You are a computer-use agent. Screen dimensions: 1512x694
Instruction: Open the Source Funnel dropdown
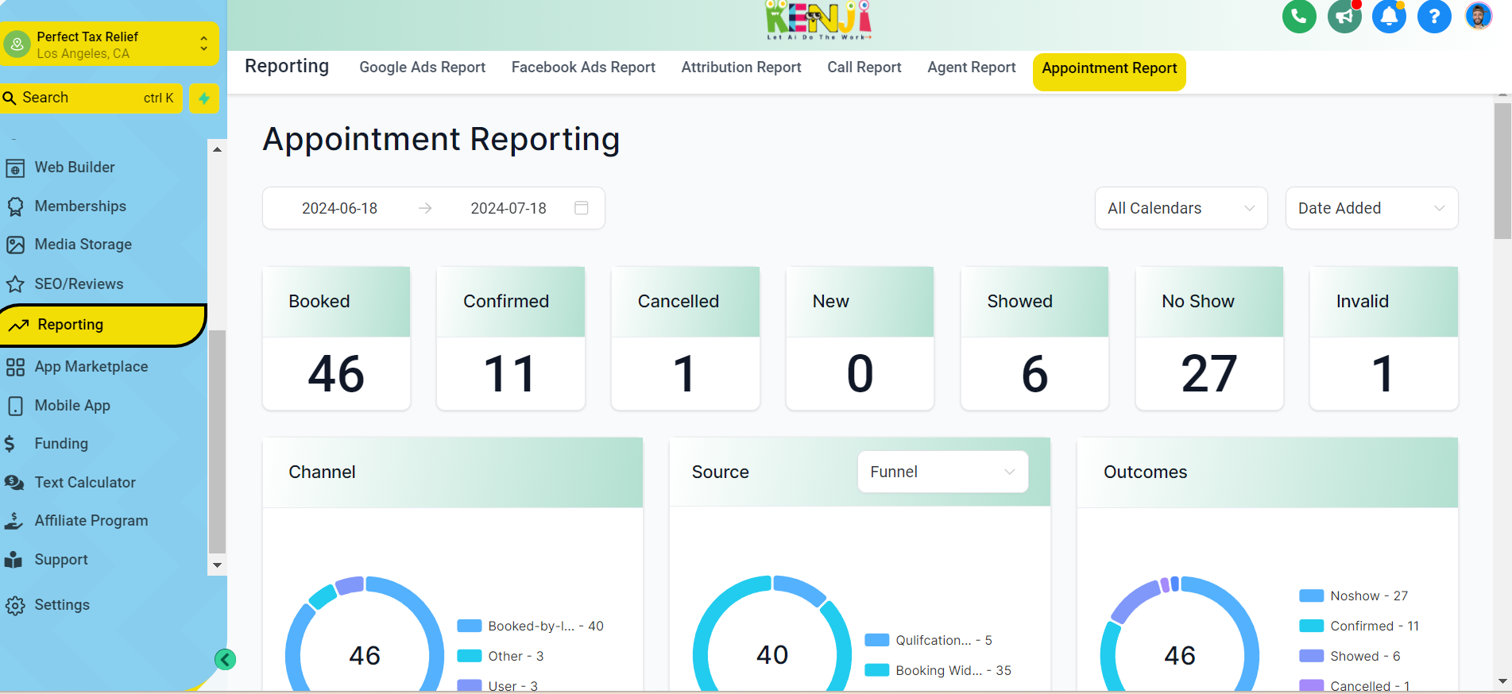pos(942,472)
